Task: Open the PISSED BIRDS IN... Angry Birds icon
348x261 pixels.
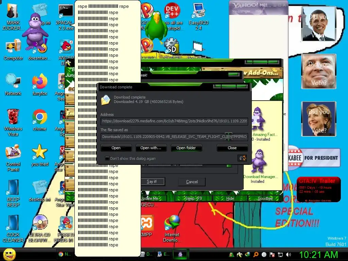Action: [66, 229]
